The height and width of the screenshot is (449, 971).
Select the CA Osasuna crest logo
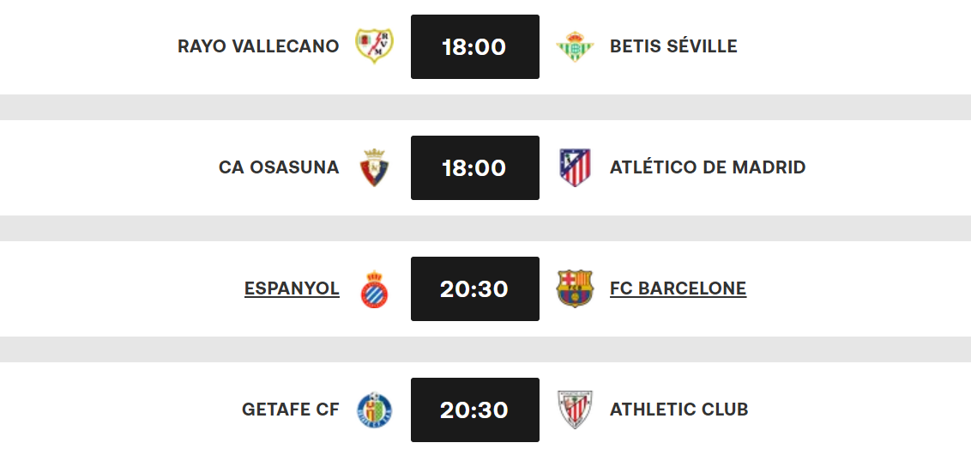tap(375, 167)
